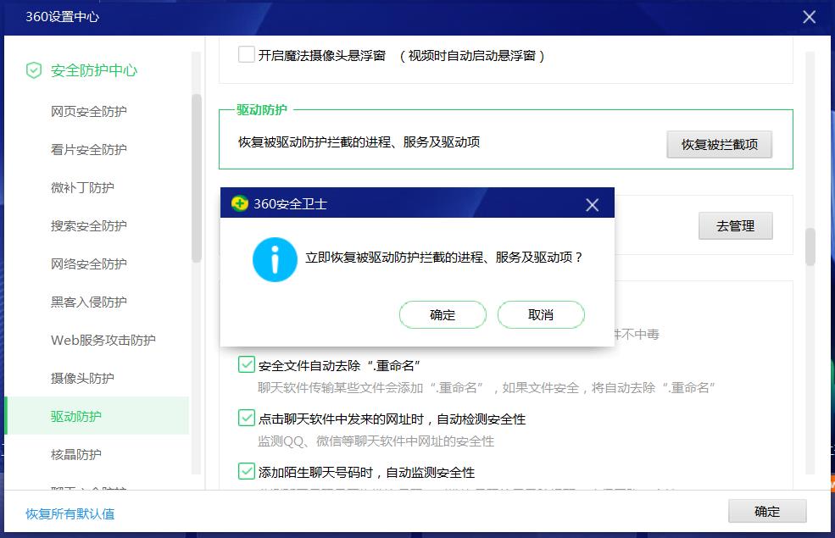The height and width of the screenshot is (538, 835).
Task: Click the 聊天软件传输某些文件会添加 description text
Action: pyautogui.click(x=486, y=387)
